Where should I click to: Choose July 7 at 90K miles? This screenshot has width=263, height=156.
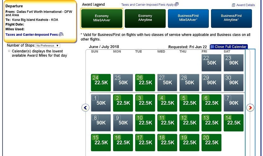coord(234,103)
